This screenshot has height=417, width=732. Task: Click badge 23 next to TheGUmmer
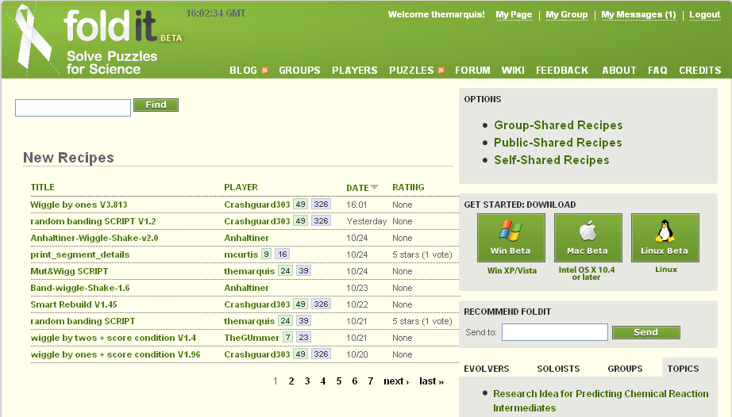[x=303, y=338]
